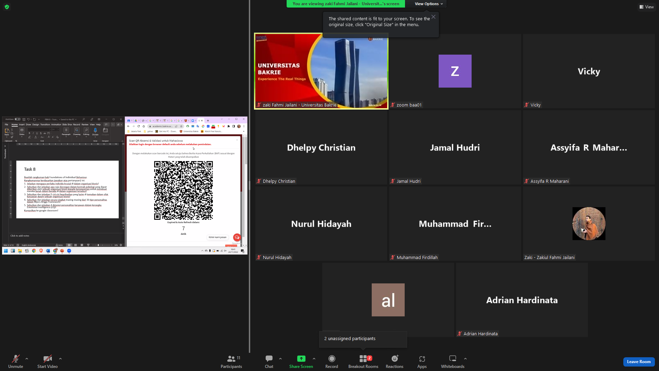Click the View button at top right

tap(646, 7)
